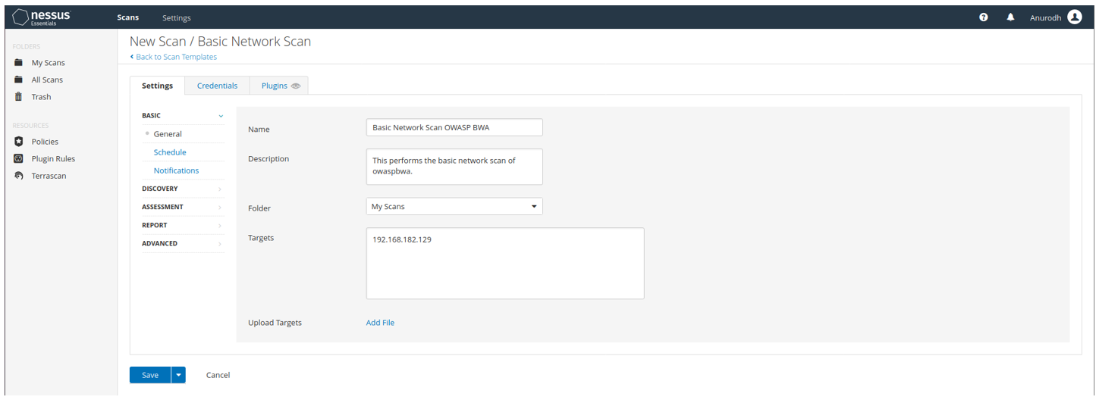The height and width of the screenshot is (400, 1096).
Task: Click the All Scans folder icon
Action: [x=18, y=80]
